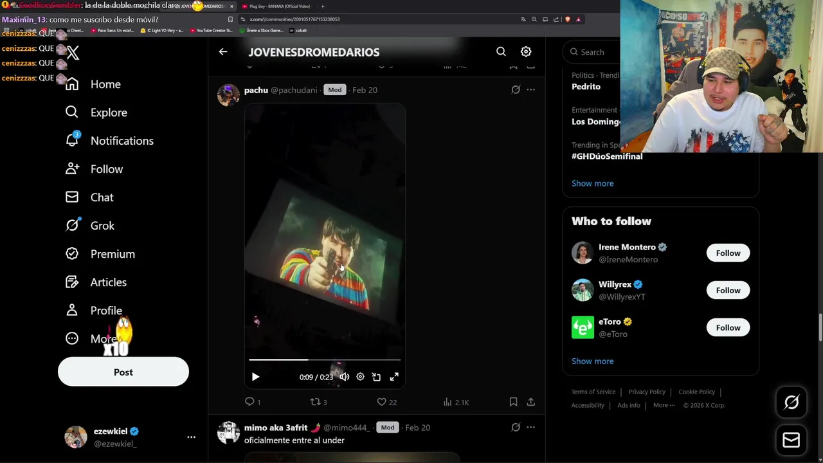This screenshot has width=823, height=463.
Task: Follow Willyrex
Action: coord(728,291)
